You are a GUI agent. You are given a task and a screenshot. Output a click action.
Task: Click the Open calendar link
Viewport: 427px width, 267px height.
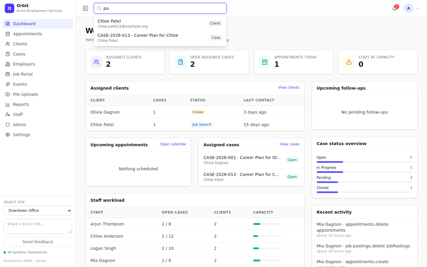(173, 144)
